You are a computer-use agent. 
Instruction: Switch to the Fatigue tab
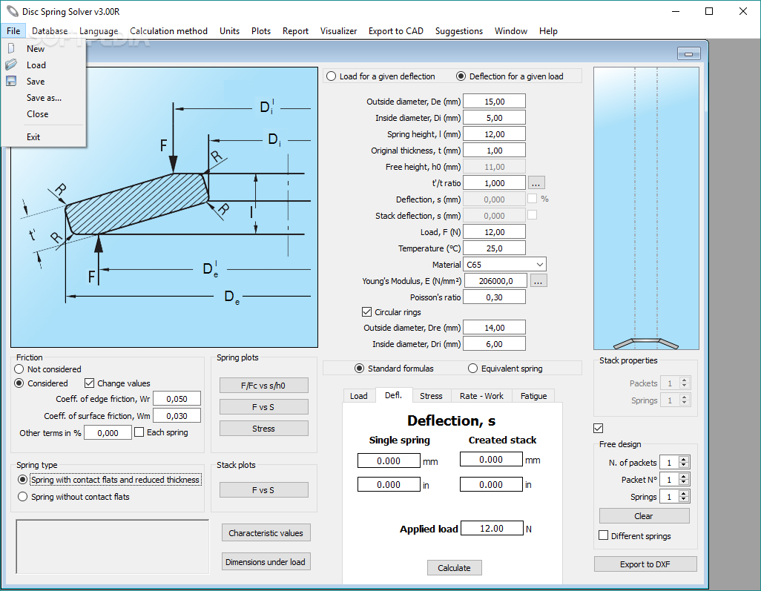point(533,396)
